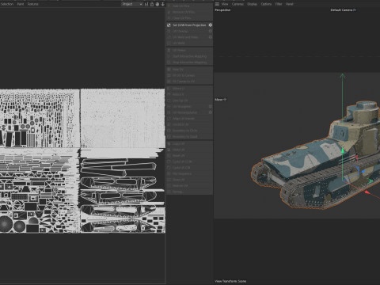
Task: Open the viewport hamburger menu
Action: point(217,4)
